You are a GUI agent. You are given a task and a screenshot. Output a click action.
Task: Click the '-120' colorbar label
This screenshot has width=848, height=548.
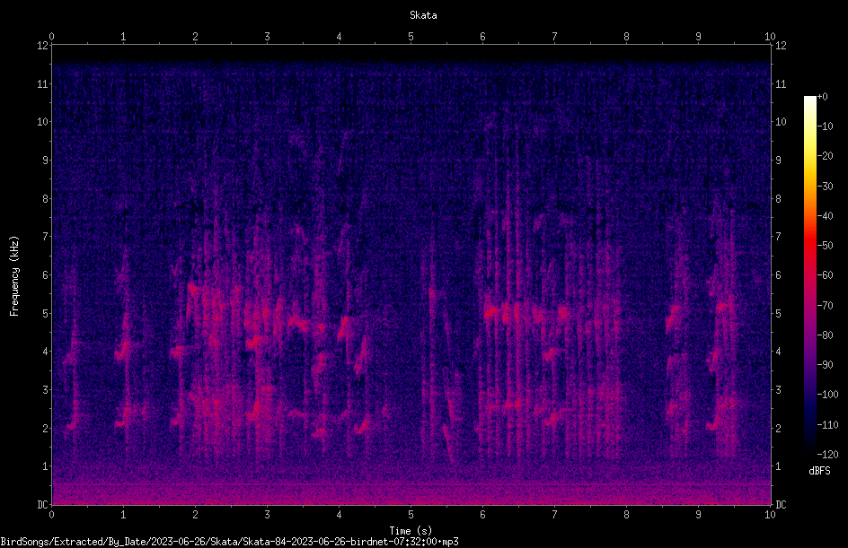click(828, 455)
